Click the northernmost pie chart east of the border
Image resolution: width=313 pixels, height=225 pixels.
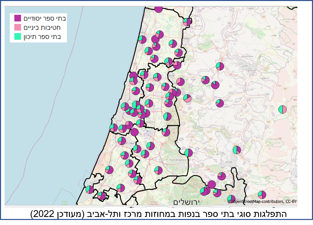pos(220,66)
